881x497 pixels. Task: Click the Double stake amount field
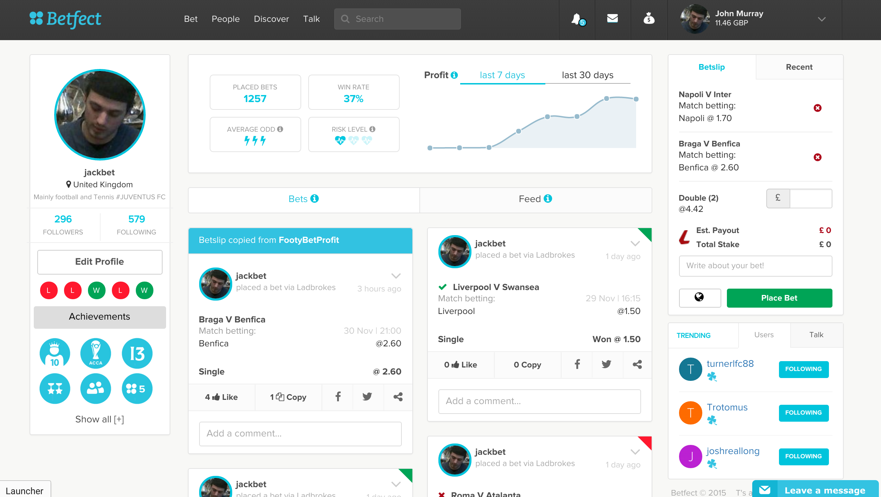coord(810,199)
